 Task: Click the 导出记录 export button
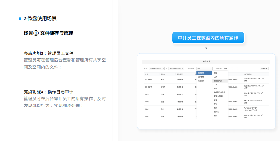click(264, 69)
